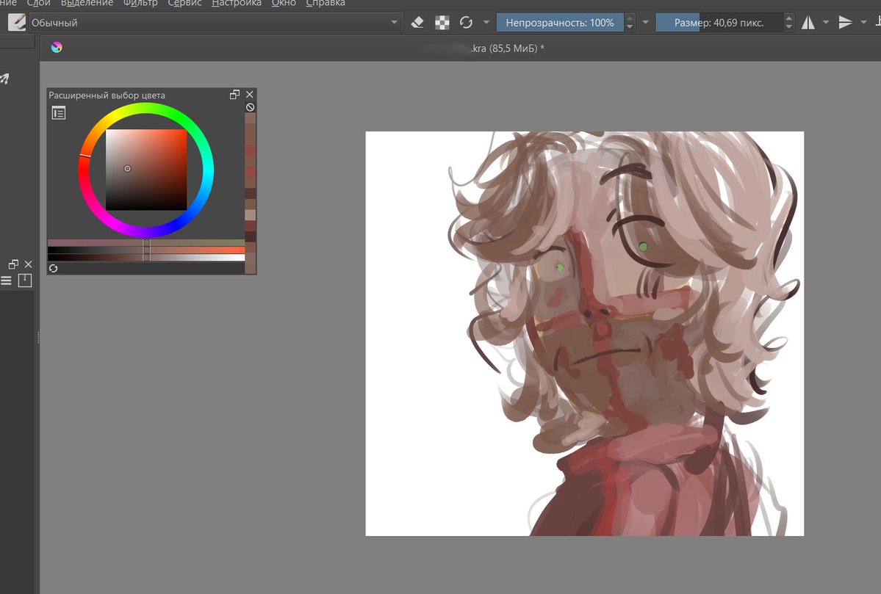This screenshot has height=594, width=881.
Task: Select topmost color history swatch below clear icon
Action: 251,118
